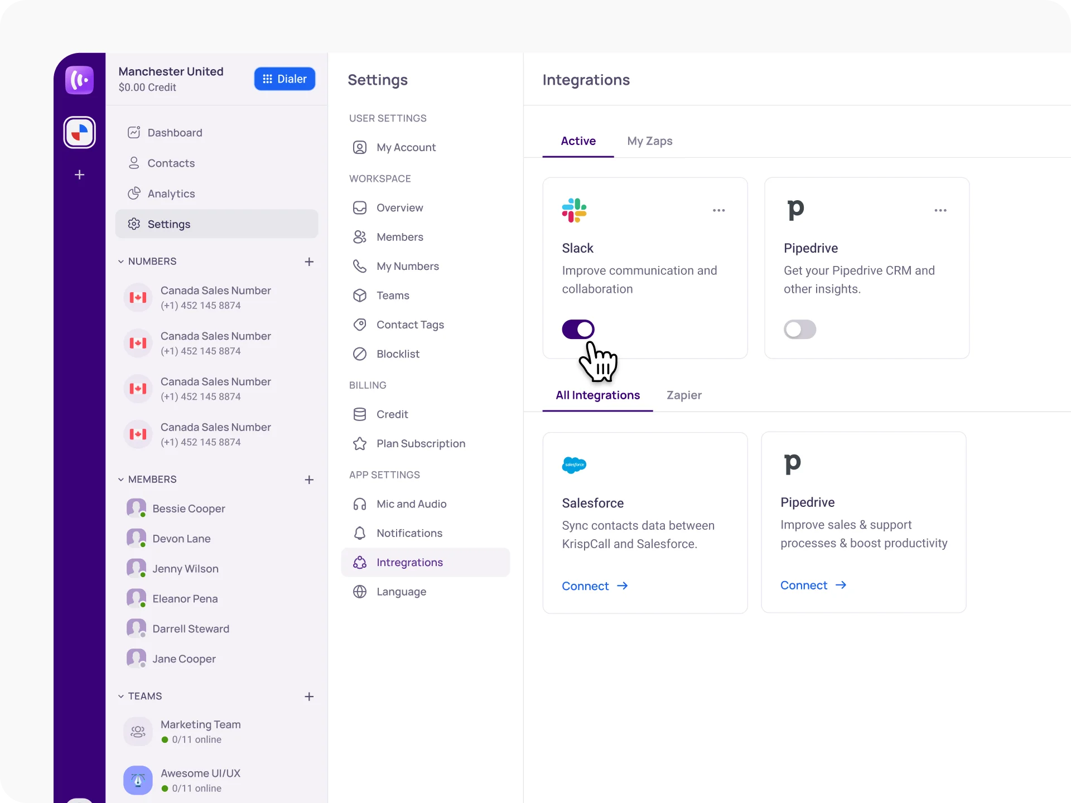Viewport: 1071px width, 803px height.
Task: Disable the Slack integration toggle
Action: pos(578,329)
